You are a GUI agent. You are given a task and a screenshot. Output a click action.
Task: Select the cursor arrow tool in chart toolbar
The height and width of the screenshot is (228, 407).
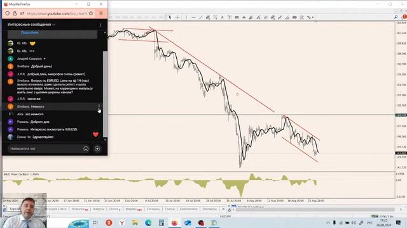tap(170, 17)
